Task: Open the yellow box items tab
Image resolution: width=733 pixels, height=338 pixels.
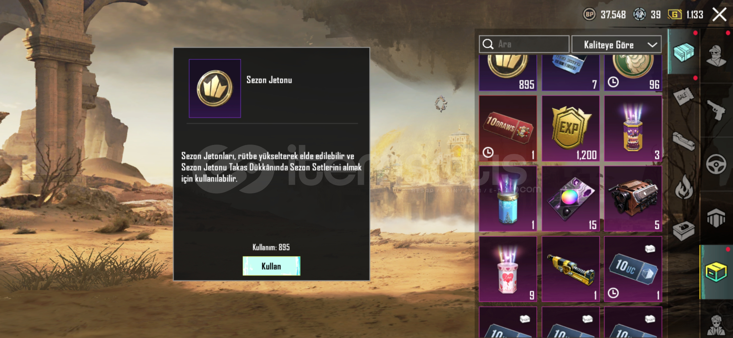Action: 716,272
